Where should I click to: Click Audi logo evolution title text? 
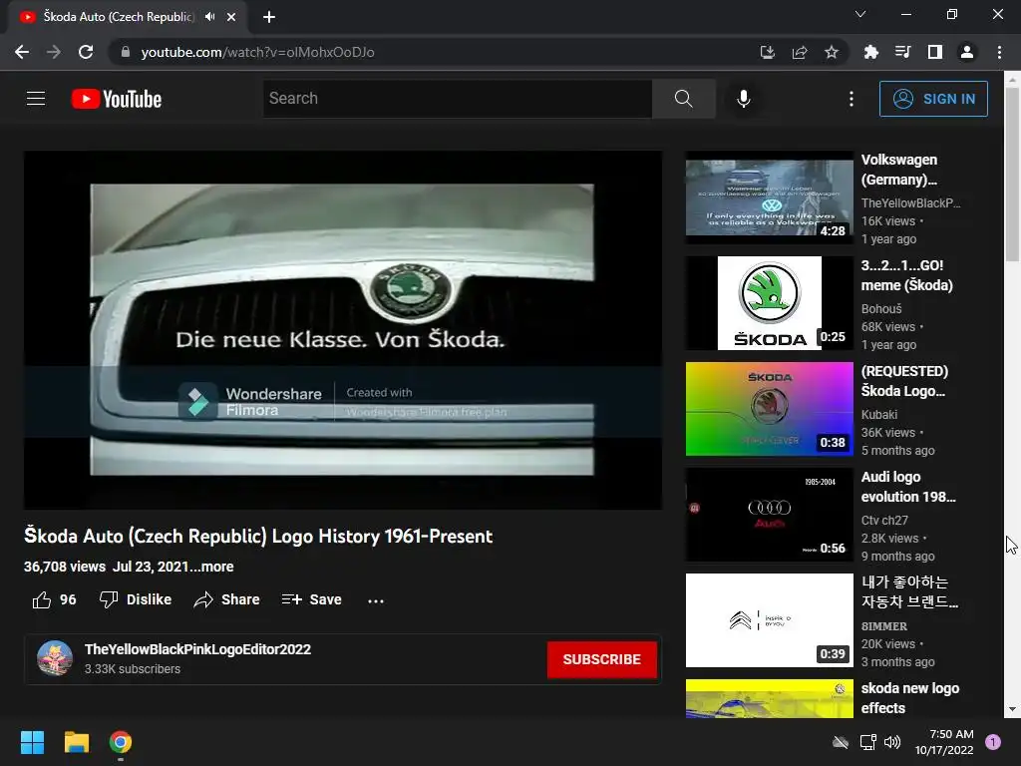point(908,487)
